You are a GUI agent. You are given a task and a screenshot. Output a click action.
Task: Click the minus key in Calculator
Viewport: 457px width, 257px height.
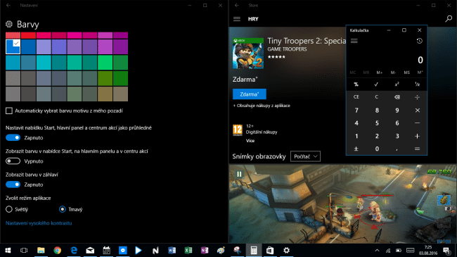[x=418, y=123]
